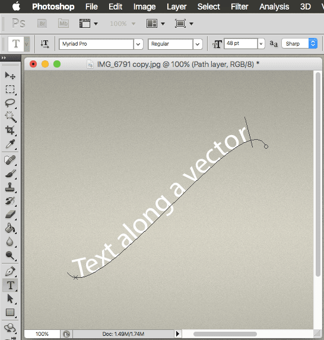
Task: Expand the collapsed toolbox double arrows
Action: tap(4, 57)
